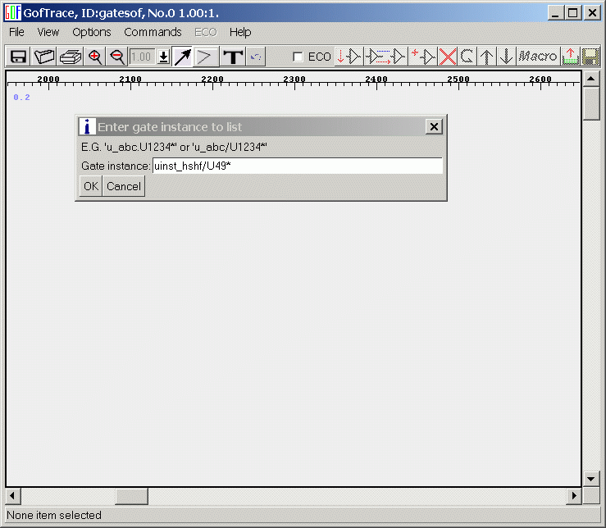Screen dimensions: 606x528
Task: Open the zoom factor dropdown arrow
Action: tap(163, 57)
